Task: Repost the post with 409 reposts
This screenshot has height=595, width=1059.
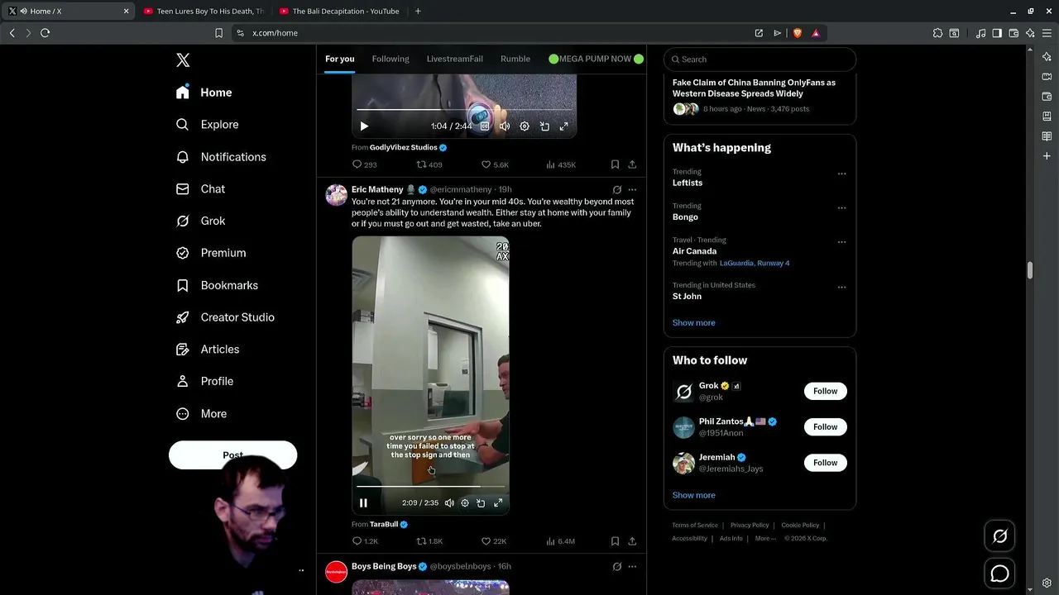Action: click(x=429, y=164)
